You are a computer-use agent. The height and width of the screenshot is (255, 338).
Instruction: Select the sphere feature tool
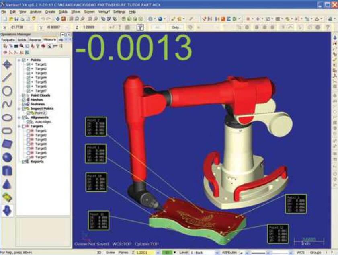[x=7, y=157]
